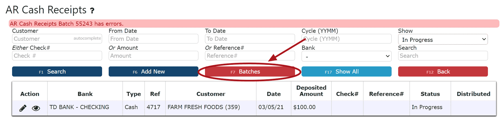
Task: Click the F6 Add New button
Action: pos(153,72)
